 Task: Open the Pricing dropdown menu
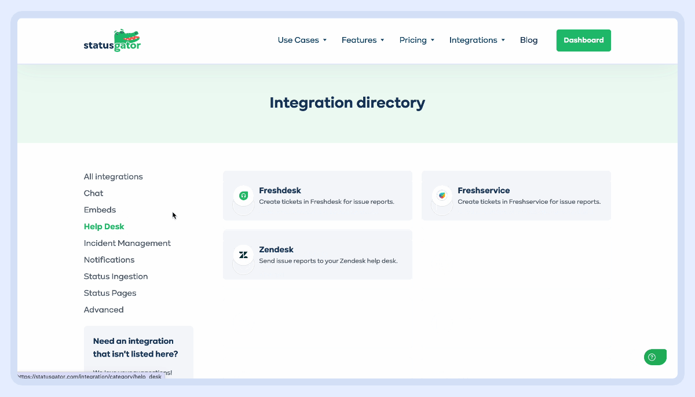click(416, 41)
